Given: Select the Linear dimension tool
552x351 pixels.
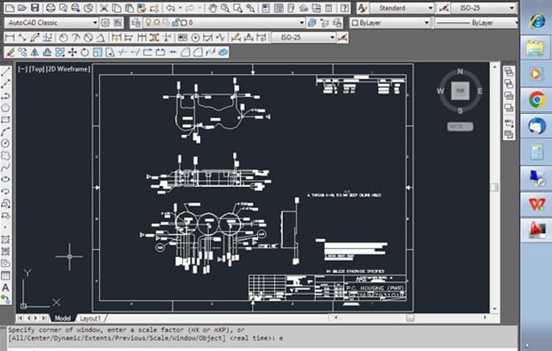Looking at the screenshot, I should point(10,38).
